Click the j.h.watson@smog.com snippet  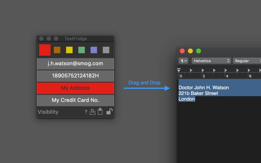(x=75, y=64)
